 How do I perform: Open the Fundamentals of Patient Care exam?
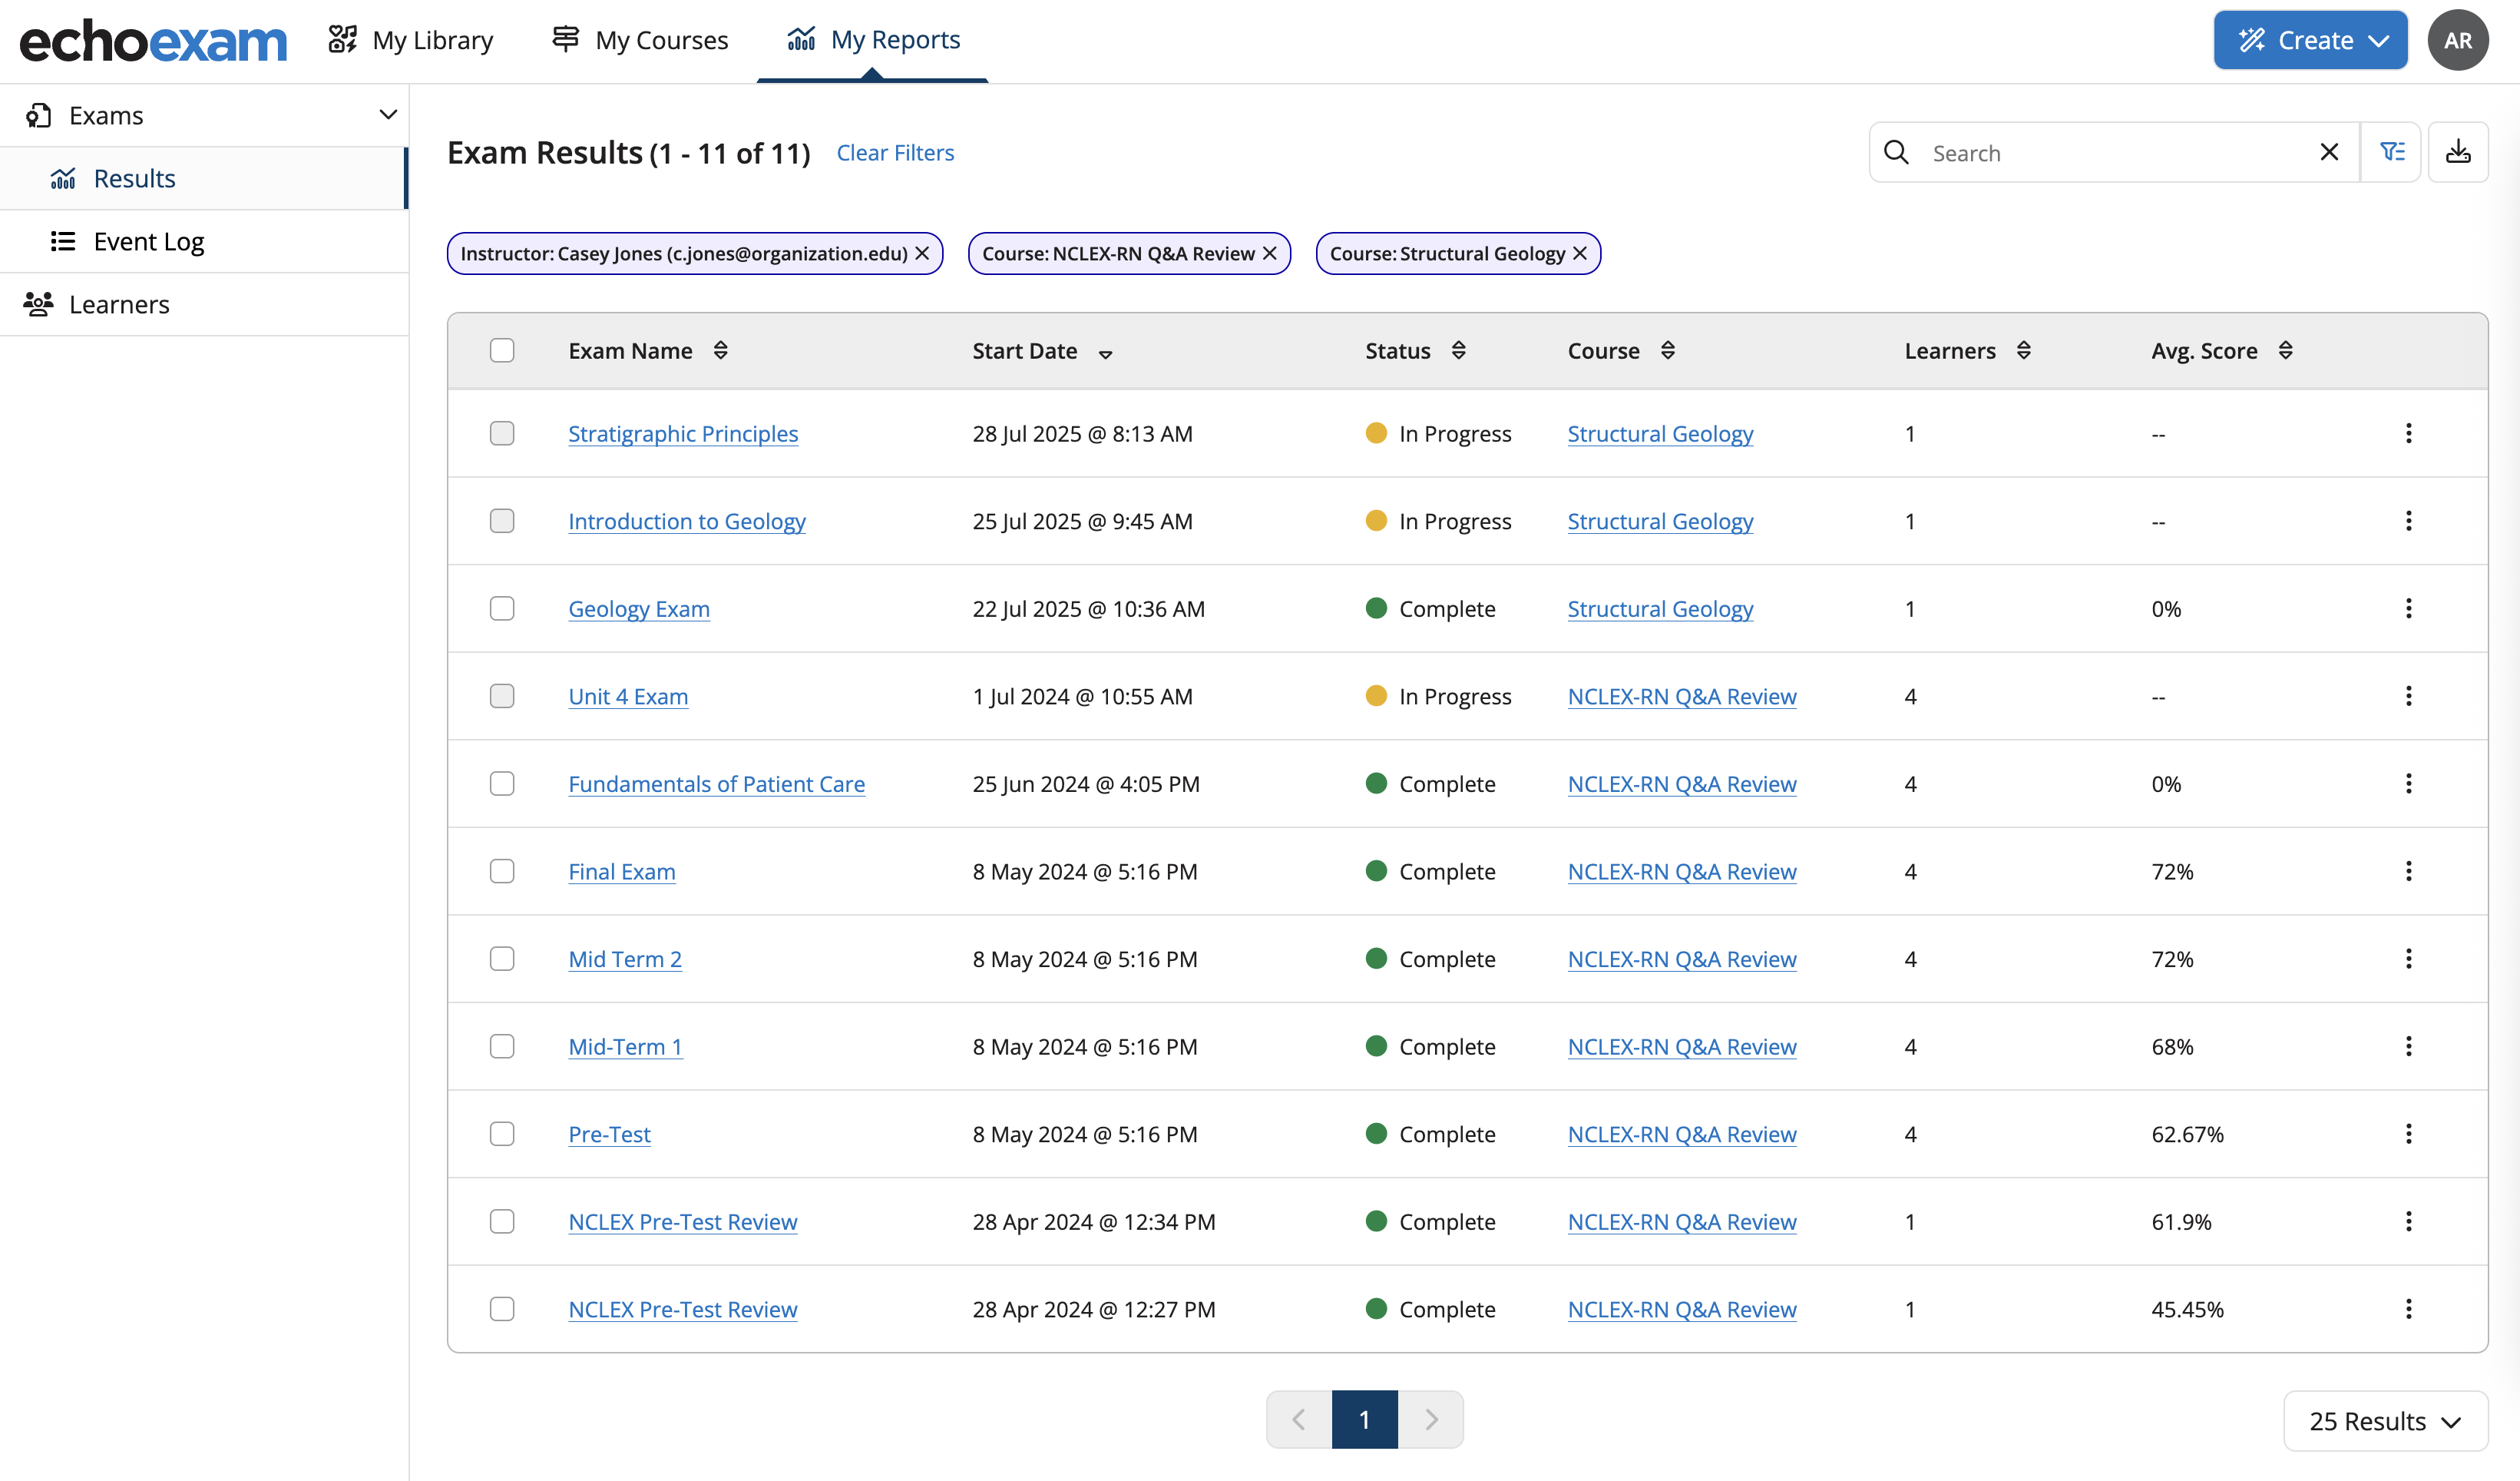pyautogui.click(x=716, y=784)
